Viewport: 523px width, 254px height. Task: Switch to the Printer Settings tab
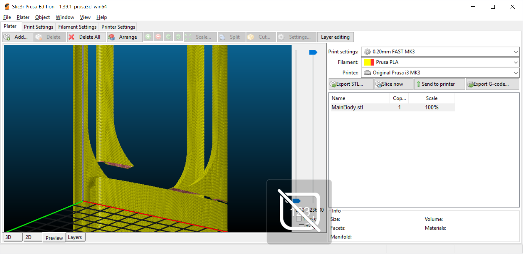pyautogui.click(x=118, y=27)
